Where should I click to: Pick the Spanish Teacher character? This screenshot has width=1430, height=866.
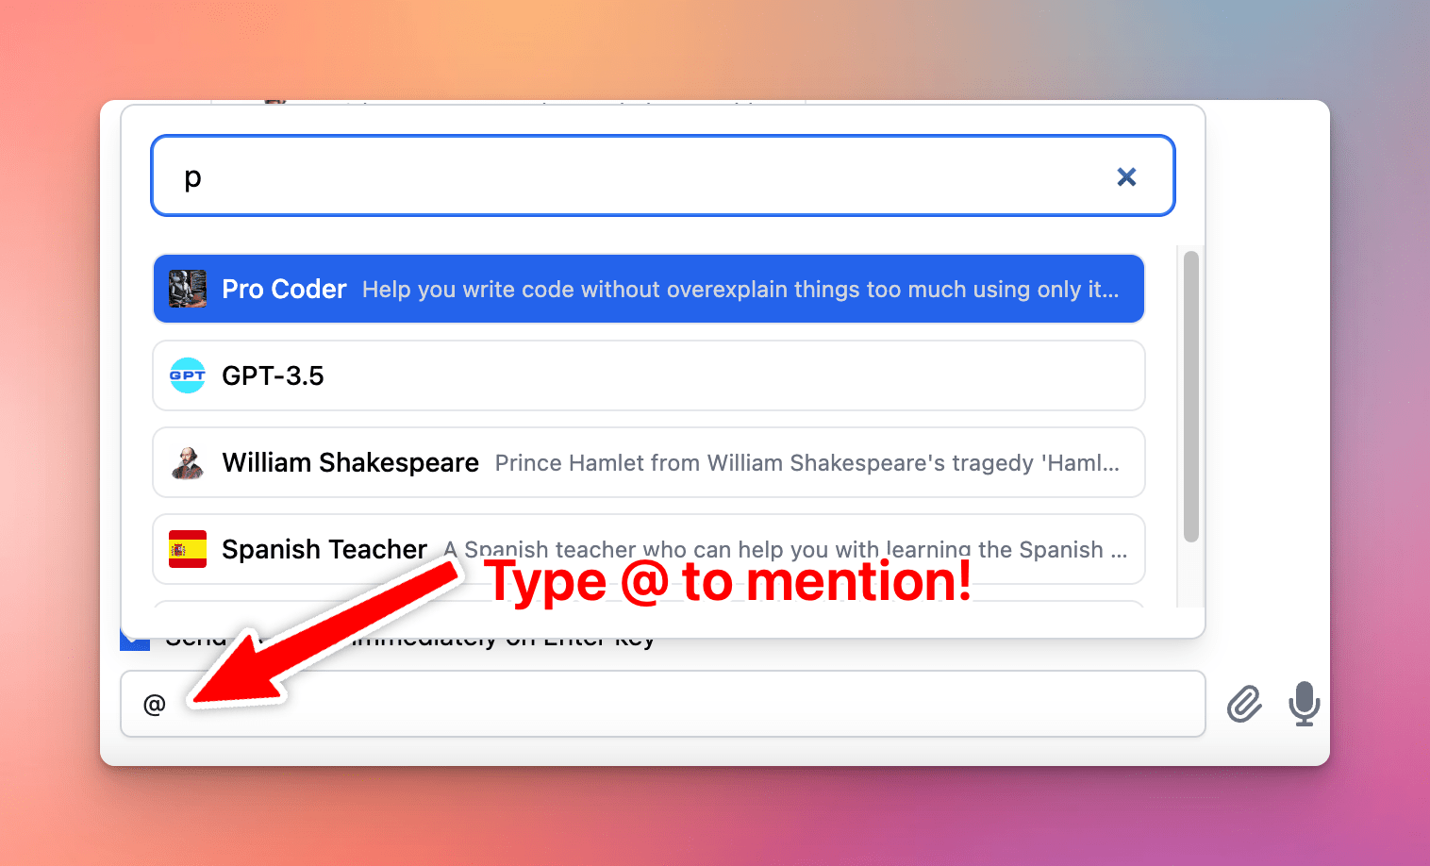point(649,549)
